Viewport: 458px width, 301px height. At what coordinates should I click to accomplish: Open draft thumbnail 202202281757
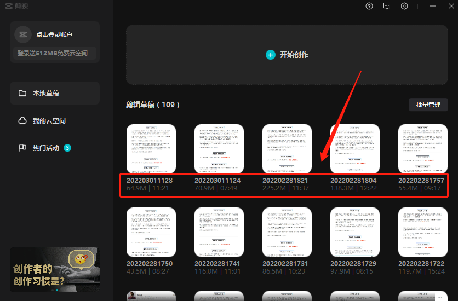click(x=422, y=149)
